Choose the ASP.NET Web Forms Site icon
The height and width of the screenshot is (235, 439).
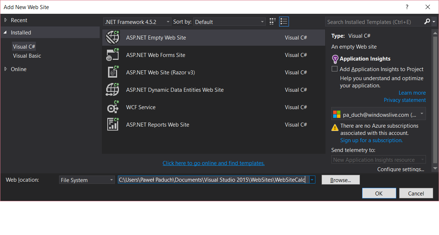[x=113, y=55]
